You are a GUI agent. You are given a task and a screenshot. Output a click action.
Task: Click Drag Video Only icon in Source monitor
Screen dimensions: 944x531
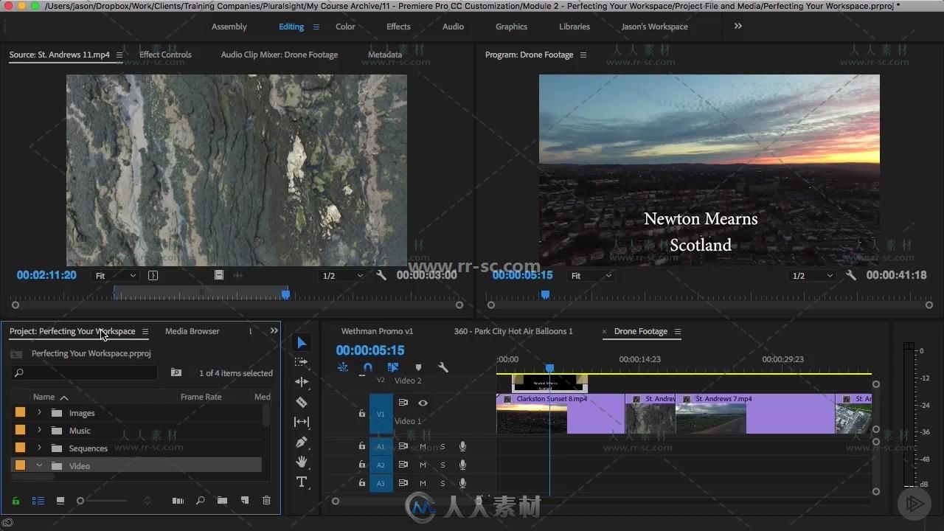pos(219,275)
